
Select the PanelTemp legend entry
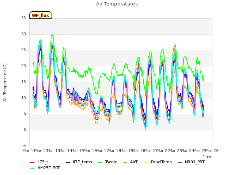(x=158, y=162)
